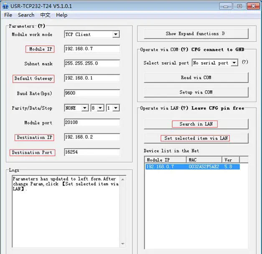Click Operate via LAN (?) help mark
The width and height of the screenshot is (262, 254).
185,108
